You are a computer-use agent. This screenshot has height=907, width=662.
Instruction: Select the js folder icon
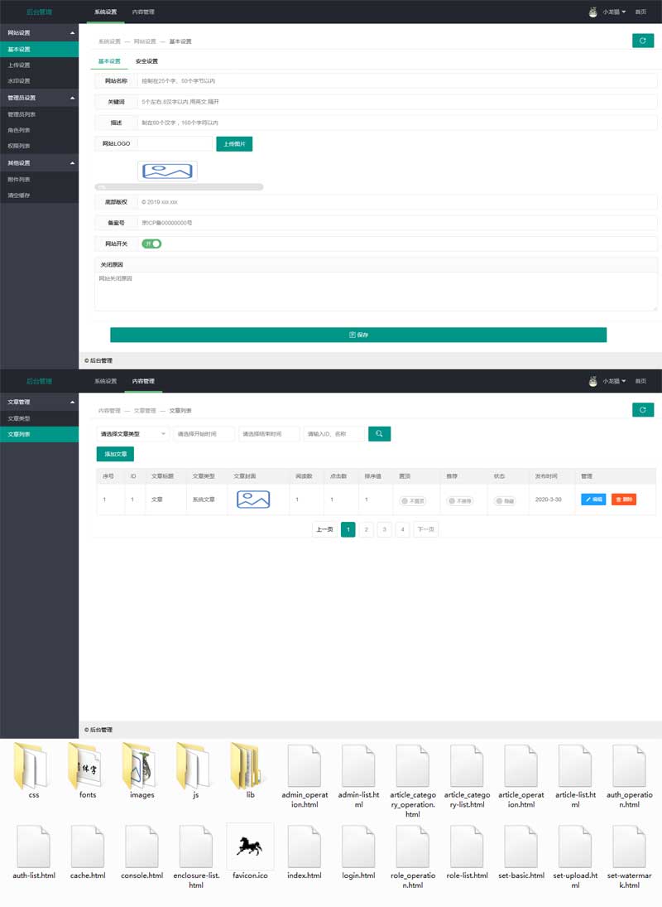pyautogui.click(x=194, y=766)
